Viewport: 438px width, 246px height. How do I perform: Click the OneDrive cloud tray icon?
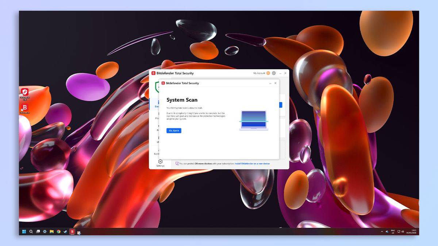[x=387, y=232]
